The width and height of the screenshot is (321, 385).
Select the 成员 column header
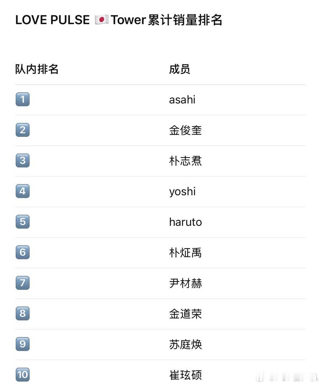(x=180, y=69)
